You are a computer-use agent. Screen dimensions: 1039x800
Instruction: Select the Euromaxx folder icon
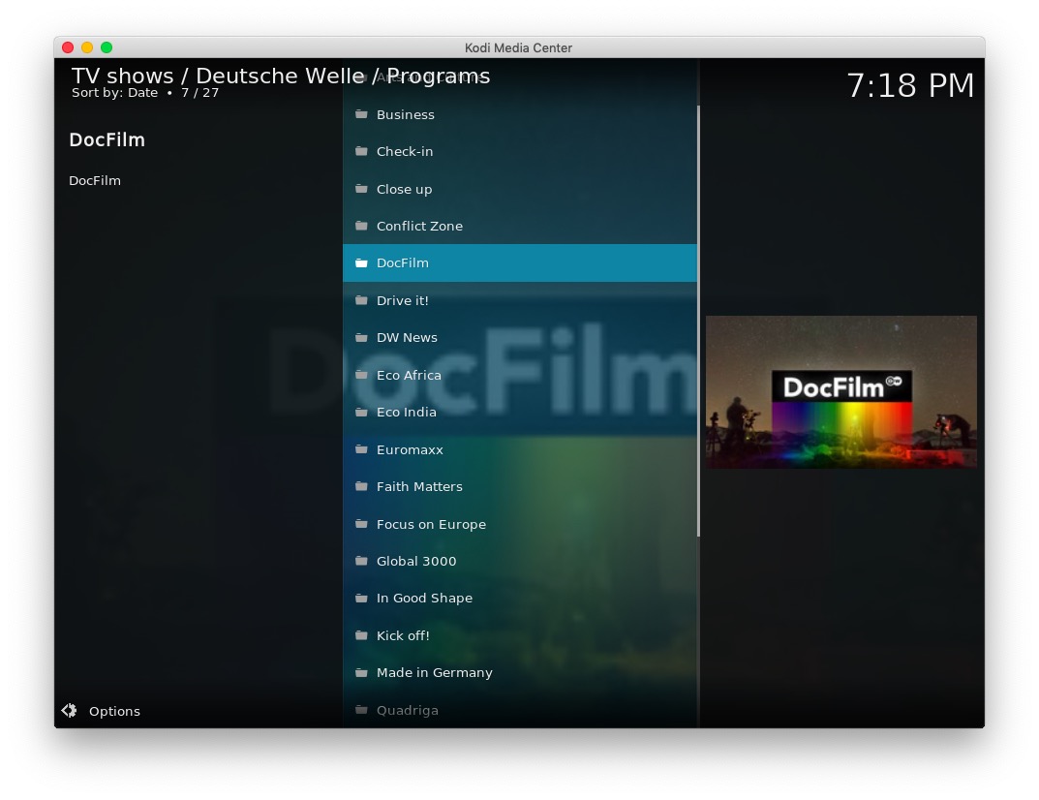coord(361,449)
